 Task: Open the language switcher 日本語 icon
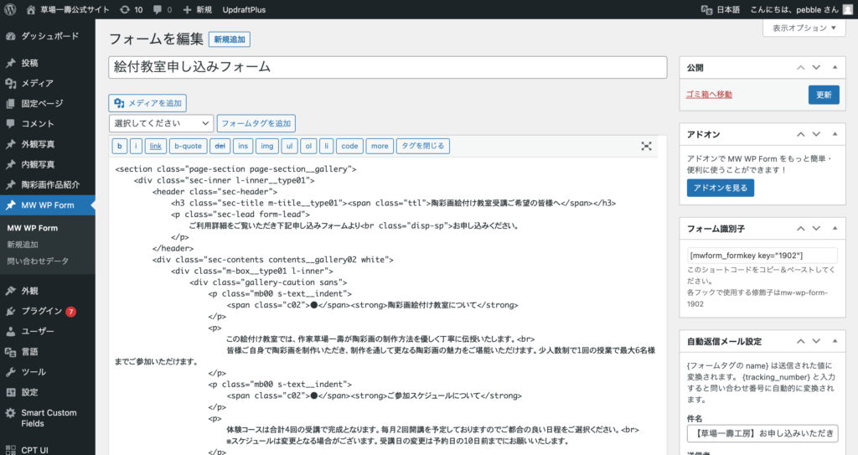click(706, 9)
